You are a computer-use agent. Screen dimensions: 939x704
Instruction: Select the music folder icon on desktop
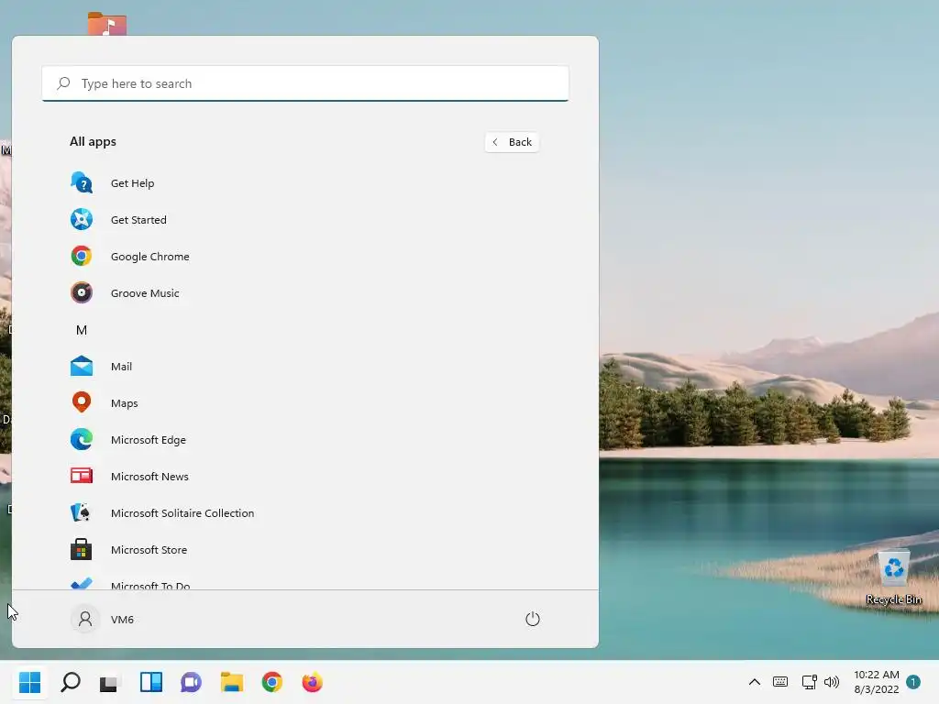(106, 24)
